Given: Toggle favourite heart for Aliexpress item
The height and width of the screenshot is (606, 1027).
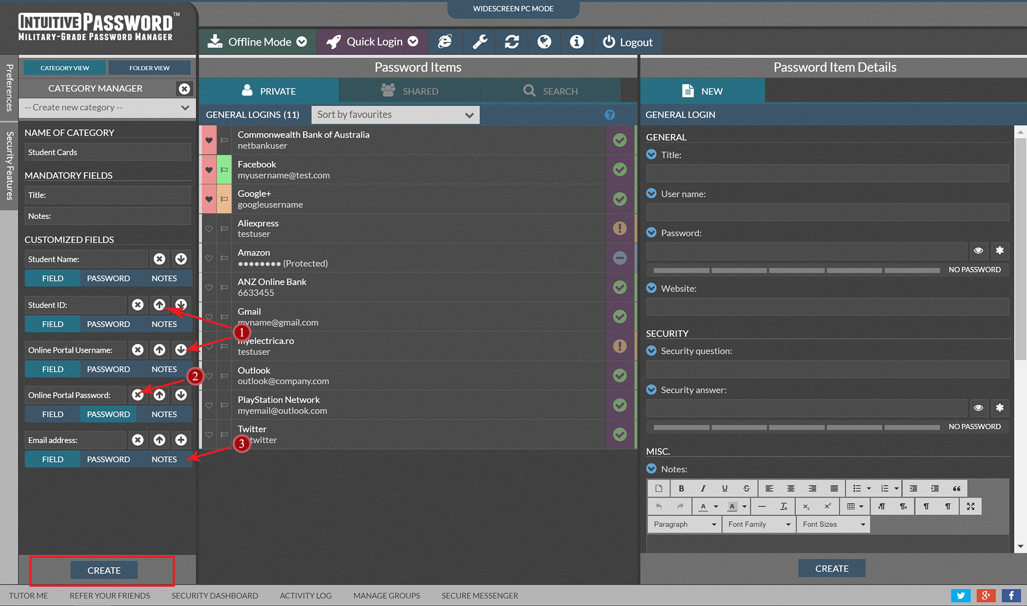Looking at the screenshot, I should 209,229.
